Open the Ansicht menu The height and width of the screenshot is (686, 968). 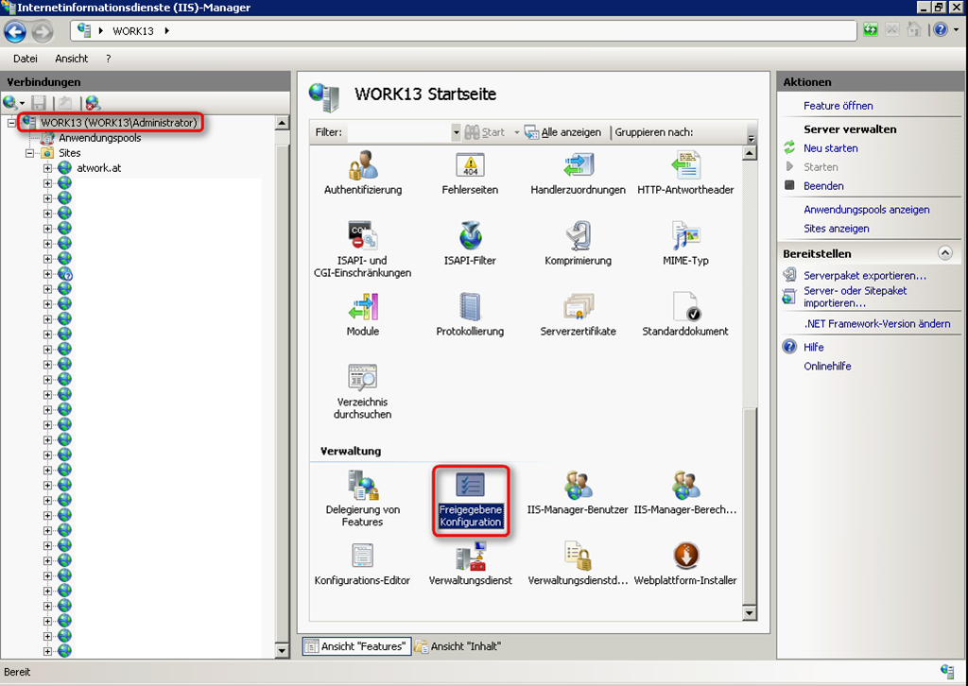[72, 59]
